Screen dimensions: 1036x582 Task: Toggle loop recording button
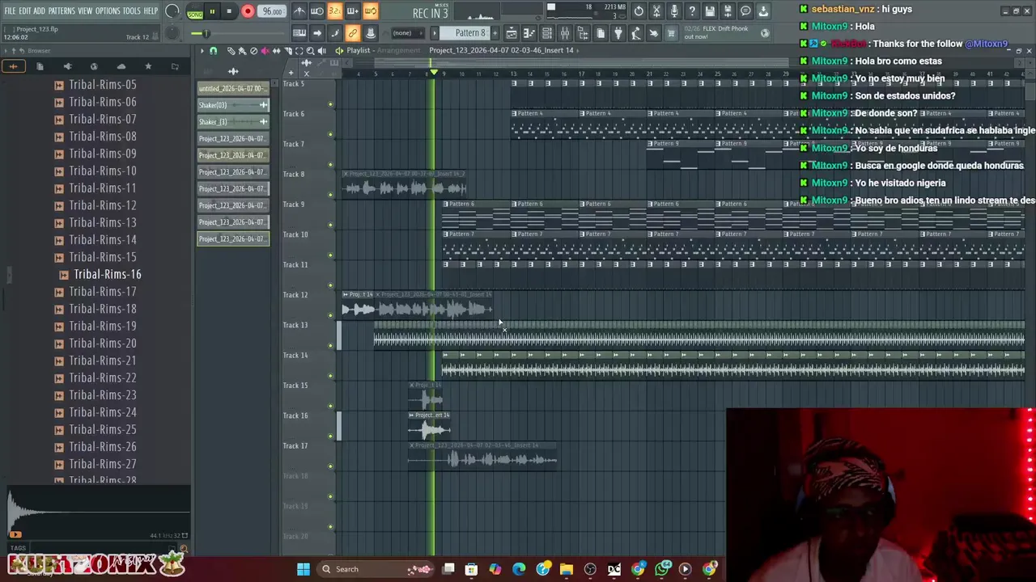tap(371, 11)
